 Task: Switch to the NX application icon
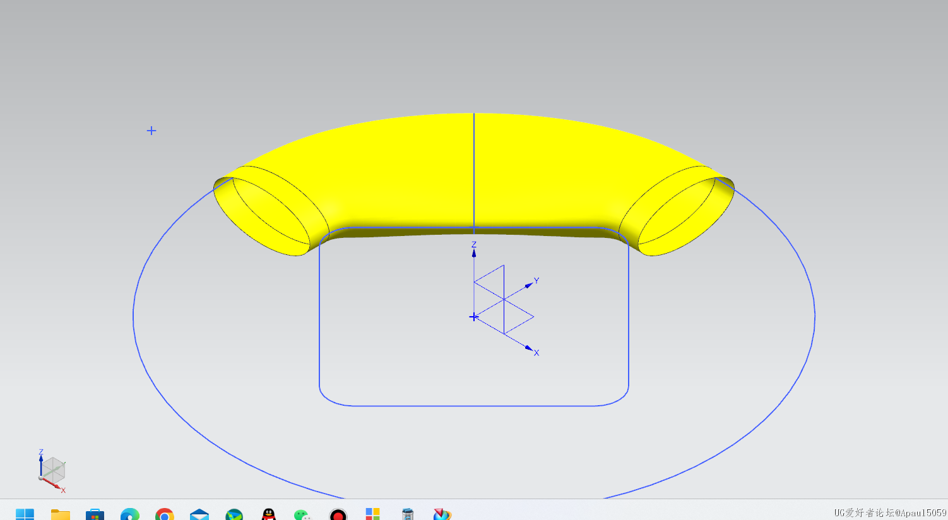(x=442, y=514)
